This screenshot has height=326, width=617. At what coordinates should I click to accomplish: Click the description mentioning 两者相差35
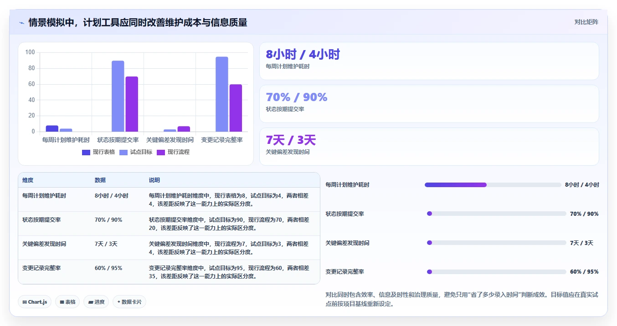(x=229, y=272)
